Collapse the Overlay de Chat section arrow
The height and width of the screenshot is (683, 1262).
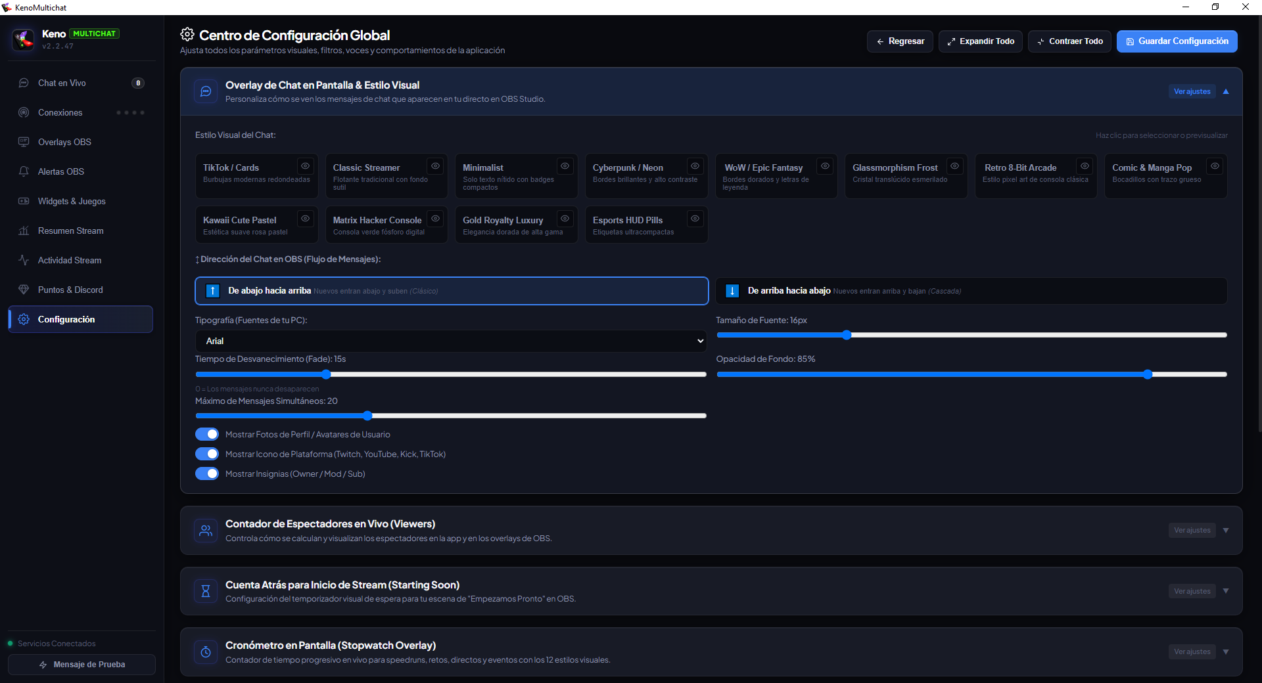(x=1226, y=91)
